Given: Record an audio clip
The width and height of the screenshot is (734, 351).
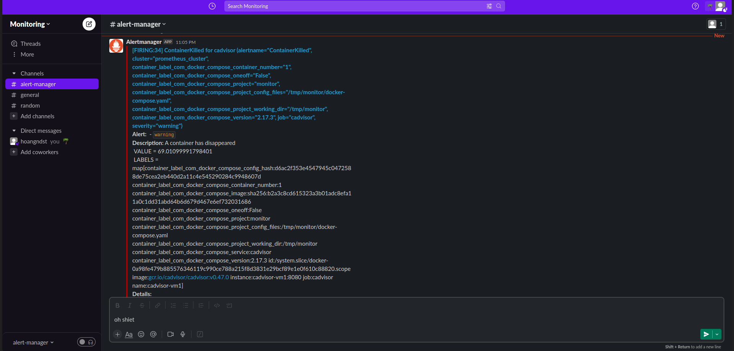Looking at the screenshot, I should [183, 335].
